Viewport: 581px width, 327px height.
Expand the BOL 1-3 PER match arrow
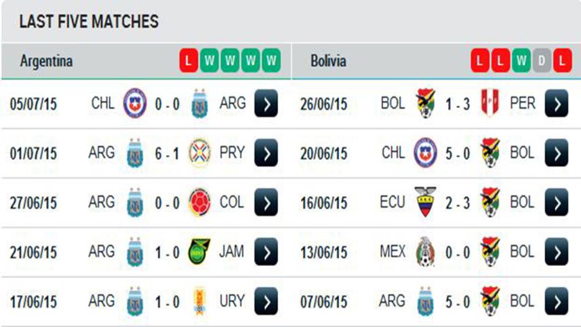tap(556, 104)
